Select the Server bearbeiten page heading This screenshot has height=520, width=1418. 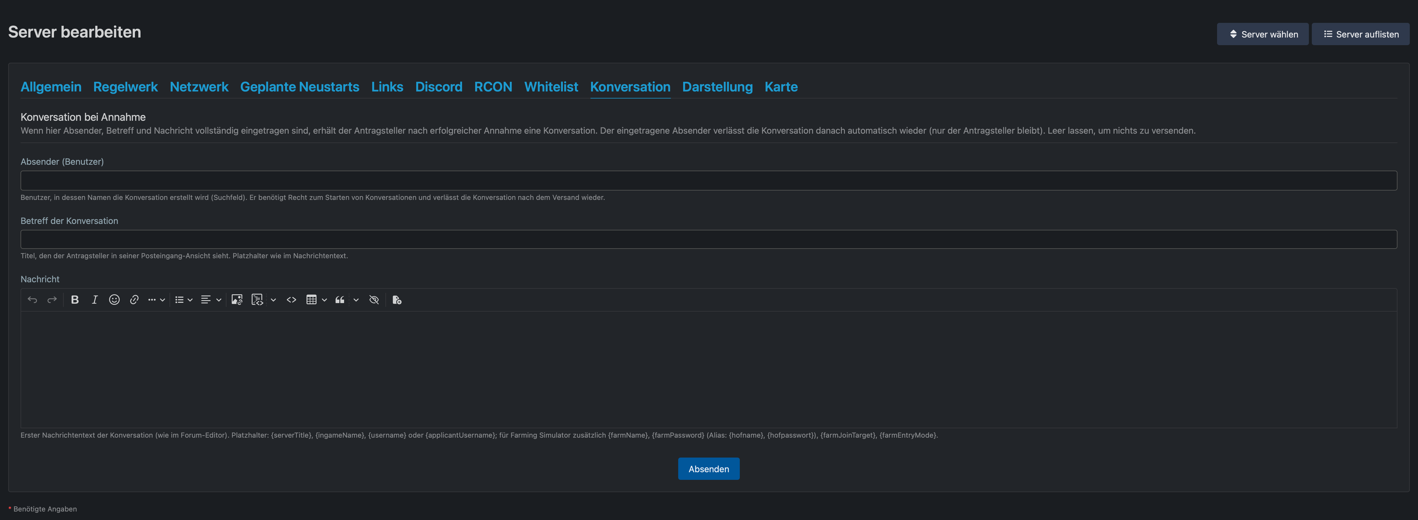click(x=74, y=32)
